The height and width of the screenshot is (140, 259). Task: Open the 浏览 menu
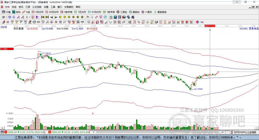coord(14,7)
